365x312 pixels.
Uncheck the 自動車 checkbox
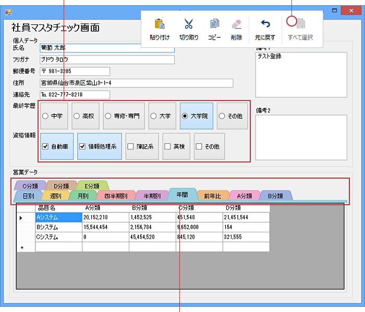(45, 146)
